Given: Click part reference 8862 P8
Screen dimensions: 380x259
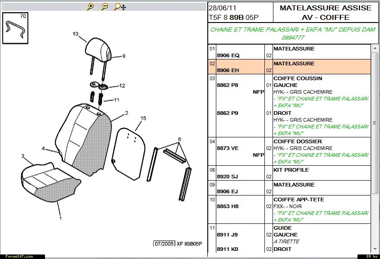Looking at the screenshot, I should pyautogui.click(x=228, y=85).
